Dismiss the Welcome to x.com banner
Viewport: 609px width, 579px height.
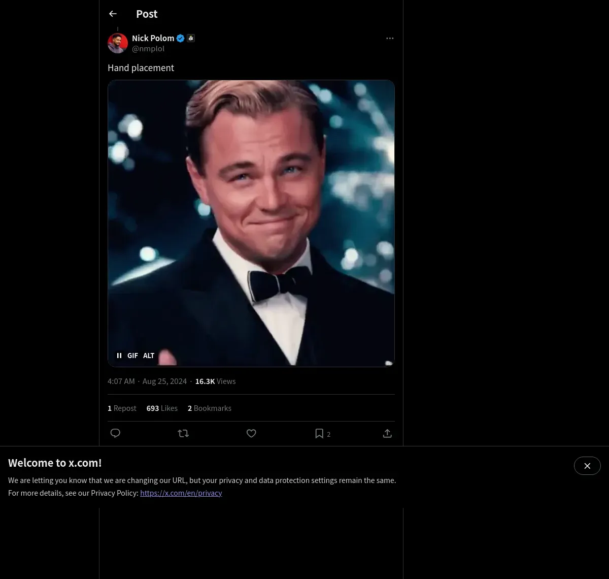587,466
